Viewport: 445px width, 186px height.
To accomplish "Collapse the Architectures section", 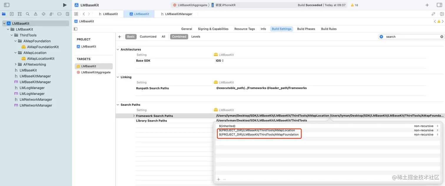I will pyautogui.click(x=118, y=49).
